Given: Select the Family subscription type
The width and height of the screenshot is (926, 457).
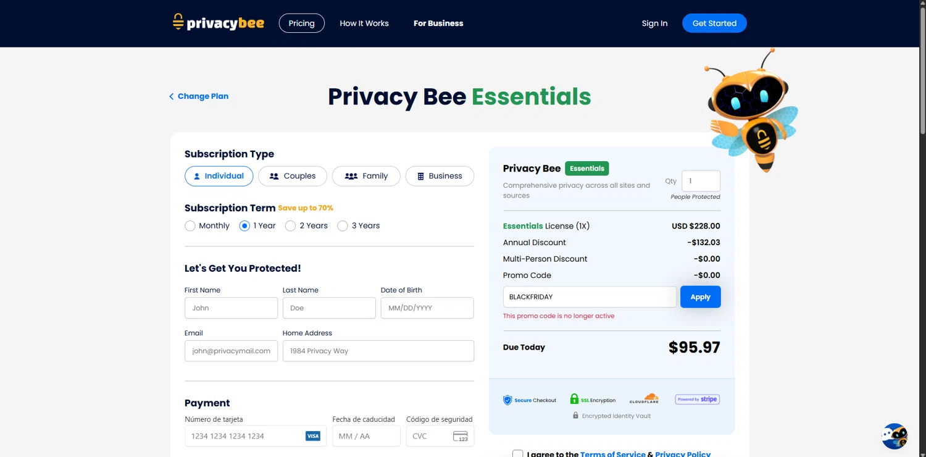Looking at the screenshot, I should 366,176.
